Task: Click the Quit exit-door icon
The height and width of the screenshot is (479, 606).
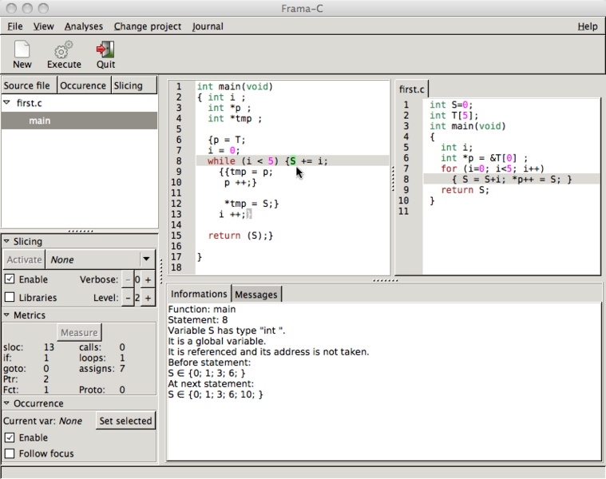Action: pos(105,49)
